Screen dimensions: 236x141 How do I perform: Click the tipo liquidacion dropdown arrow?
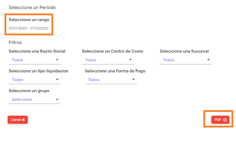coord(57,79)
